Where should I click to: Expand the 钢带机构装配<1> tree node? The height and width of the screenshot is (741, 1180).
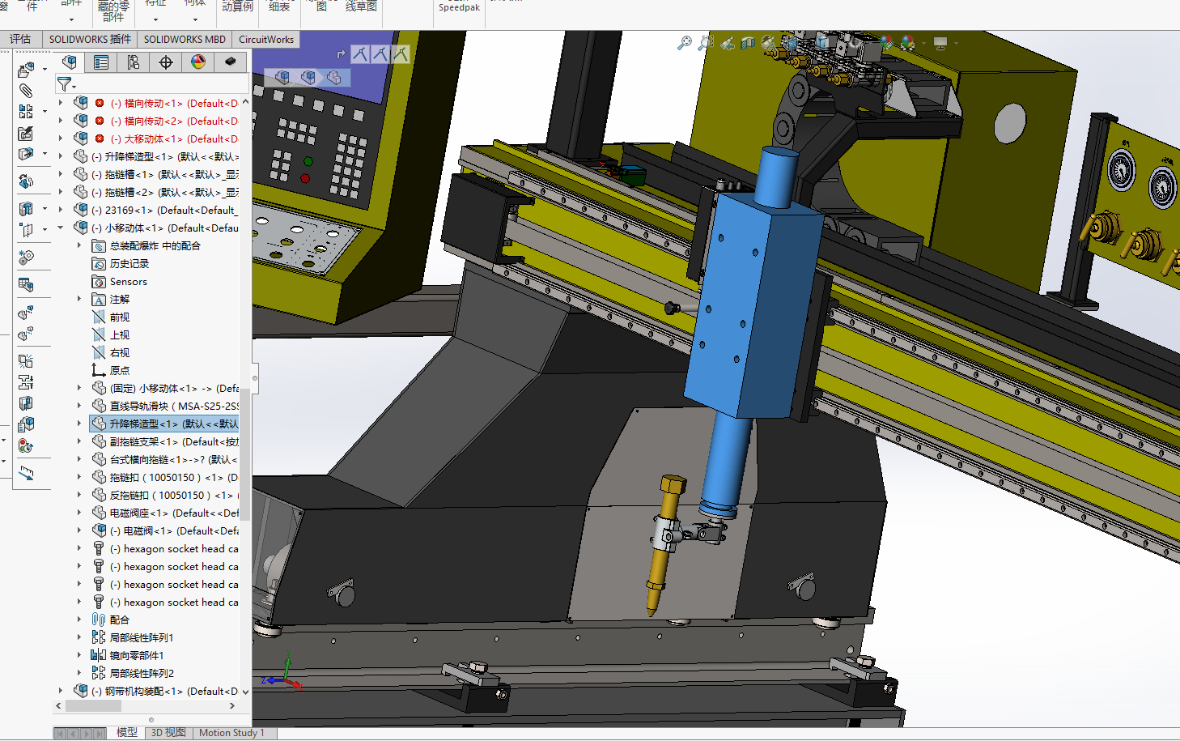tap(61, 691)
